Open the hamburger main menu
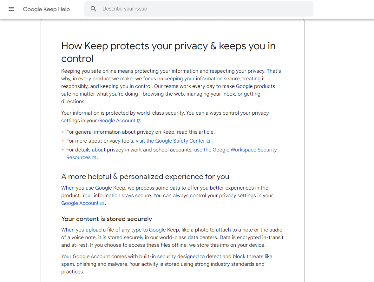374x282 pixels. pyautogui.click(x=11, y=9)
